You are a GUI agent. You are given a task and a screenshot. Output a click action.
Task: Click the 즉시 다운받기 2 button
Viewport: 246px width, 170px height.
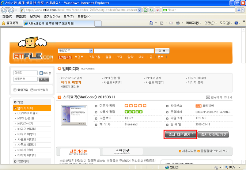213,135
